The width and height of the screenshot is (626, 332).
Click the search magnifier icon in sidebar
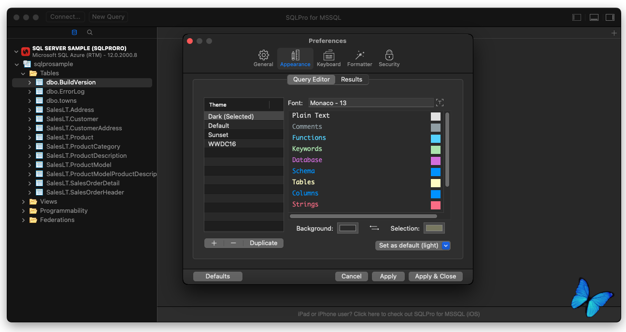point(90,32)
